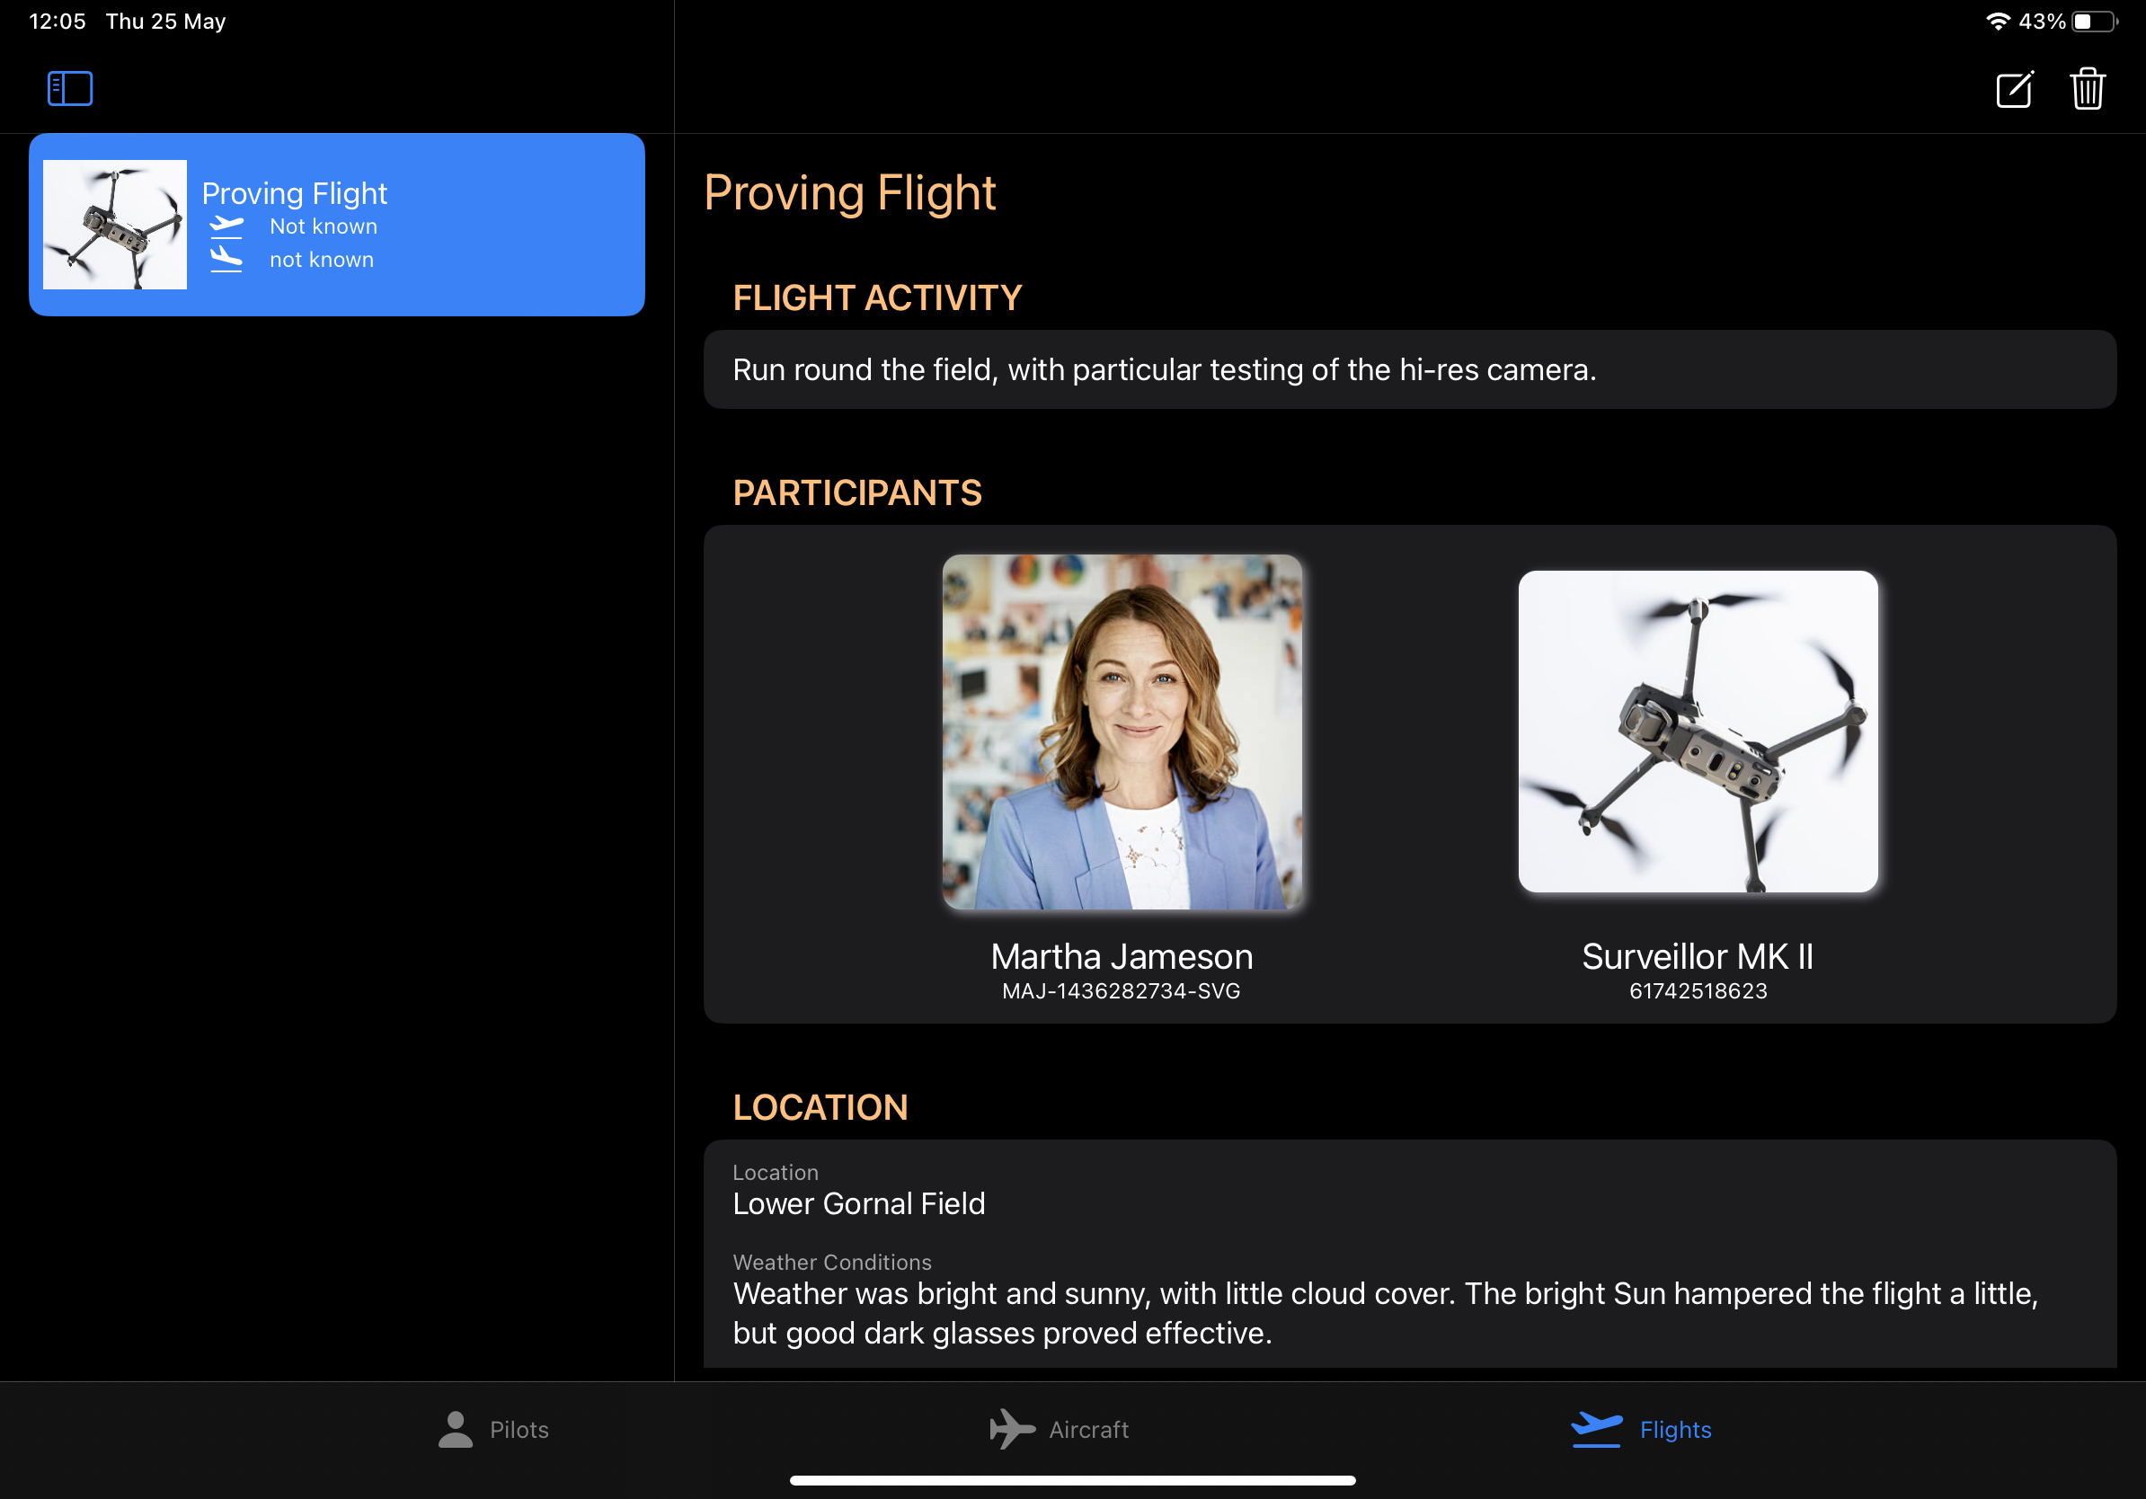Switch to the Pilots tab
This screenshot has width=2146, height=1499.
pos(493,1430)
